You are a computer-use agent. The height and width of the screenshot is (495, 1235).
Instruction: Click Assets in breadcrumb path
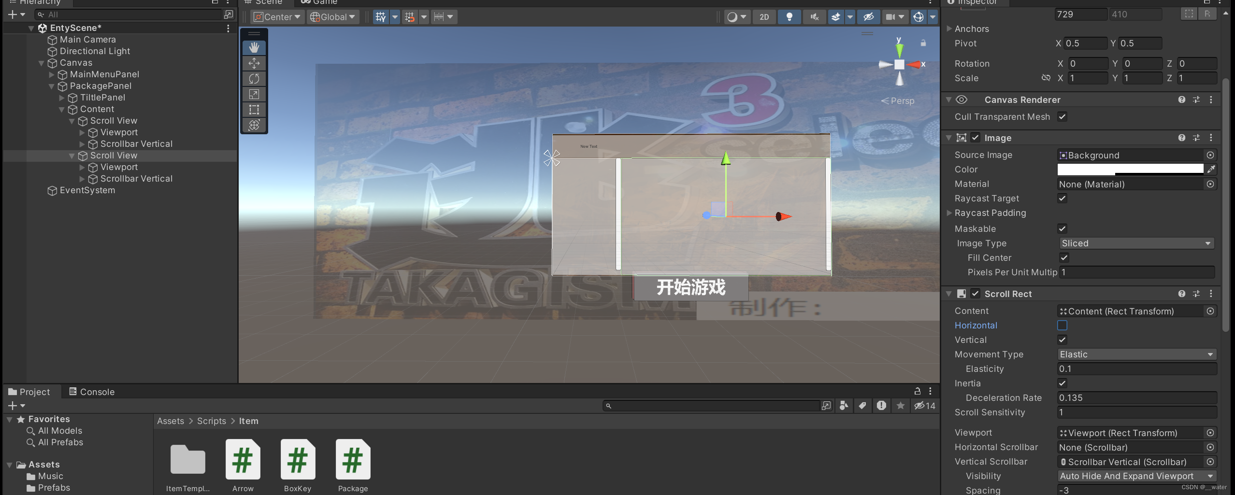click(171, 421)
